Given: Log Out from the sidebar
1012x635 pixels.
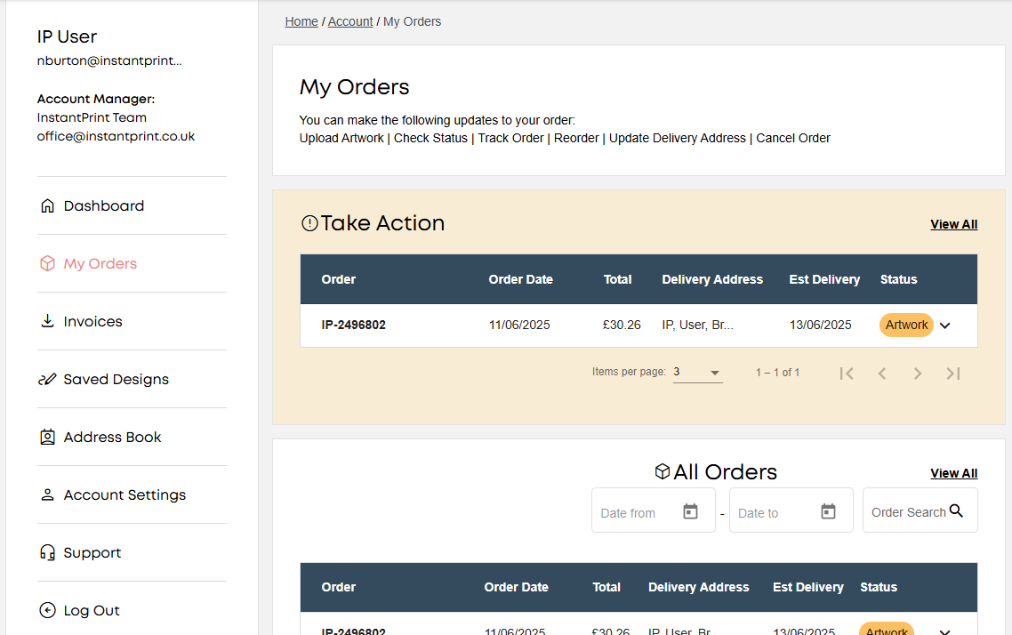Looking at the screenshot, I should (x=91, y=611).
